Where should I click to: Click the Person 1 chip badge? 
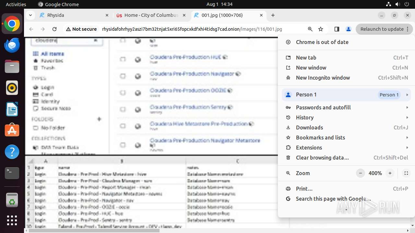tap(389, 95)
